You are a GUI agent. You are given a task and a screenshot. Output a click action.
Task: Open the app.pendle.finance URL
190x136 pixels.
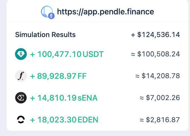105,12
